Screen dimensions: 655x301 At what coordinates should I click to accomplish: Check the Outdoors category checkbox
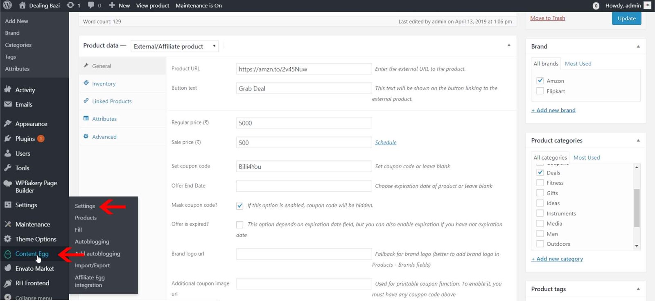click(x=540, y=244)
